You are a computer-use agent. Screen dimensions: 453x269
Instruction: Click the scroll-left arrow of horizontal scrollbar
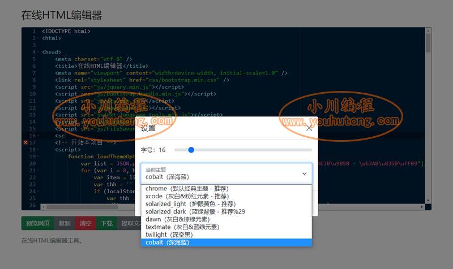44,207
